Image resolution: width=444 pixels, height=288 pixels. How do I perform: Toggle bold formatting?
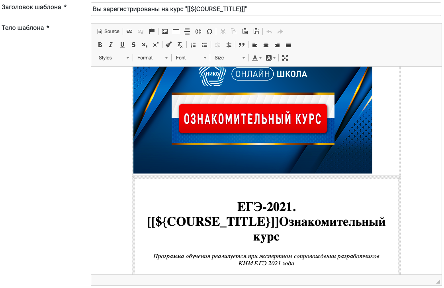pyautogui.click(x=100, y=45)
